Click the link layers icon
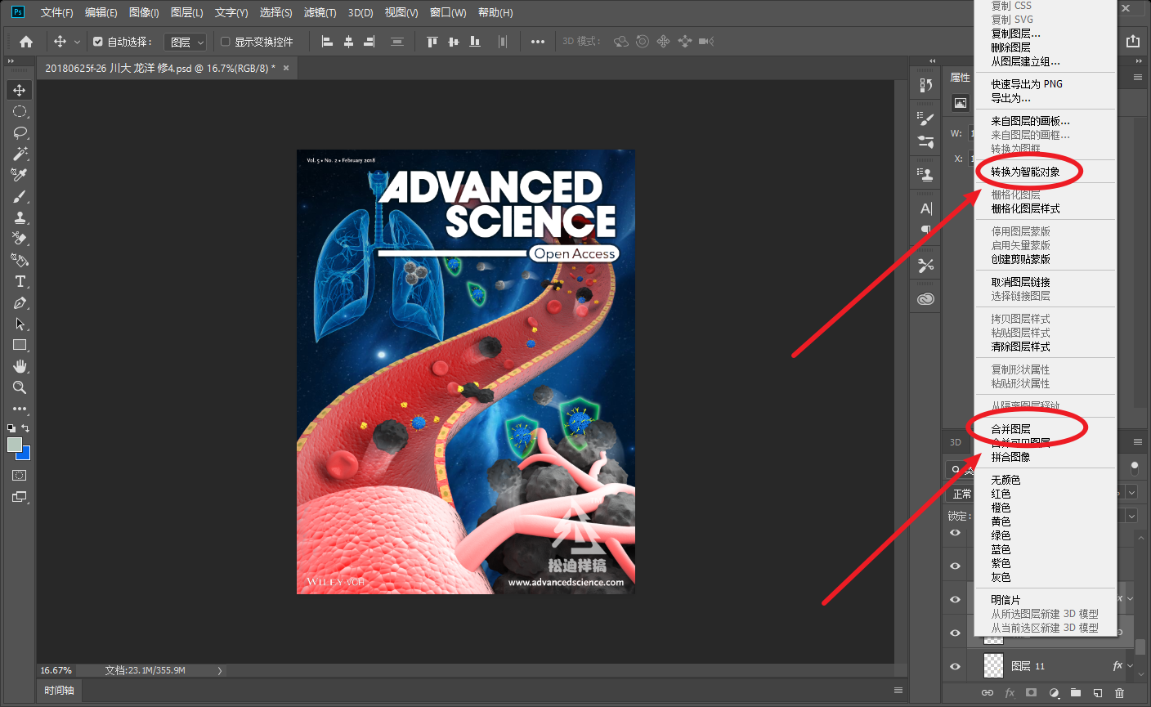Viewport: 1151px width, 707px height. [988, 692]
